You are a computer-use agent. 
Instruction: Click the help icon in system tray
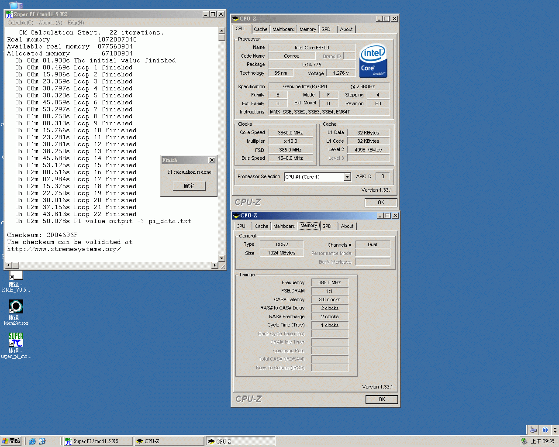tap(545, 430)
